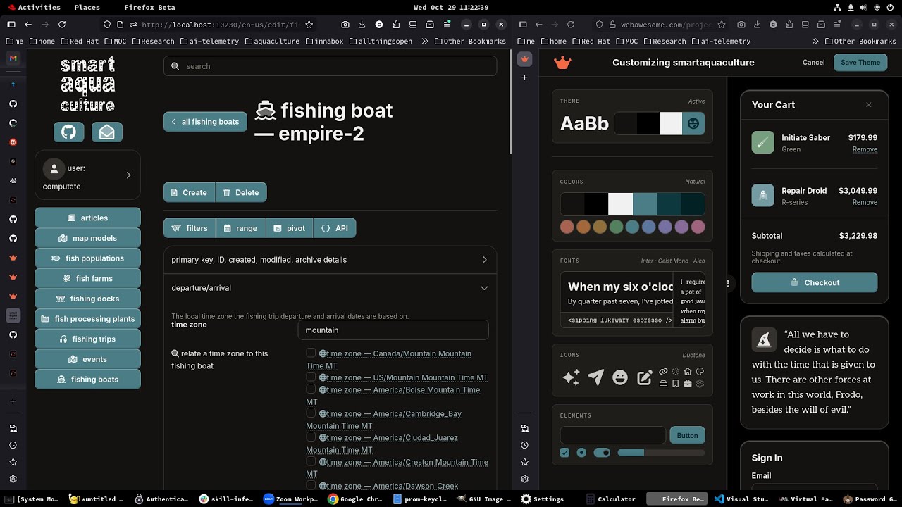
Task: Toggle the sample checkbox in Elements panel
Action: (564, 453)
